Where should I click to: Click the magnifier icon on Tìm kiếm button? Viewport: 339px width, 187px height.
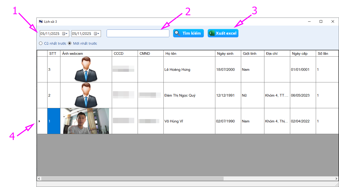pyautogui.click(x=177, y=33)
